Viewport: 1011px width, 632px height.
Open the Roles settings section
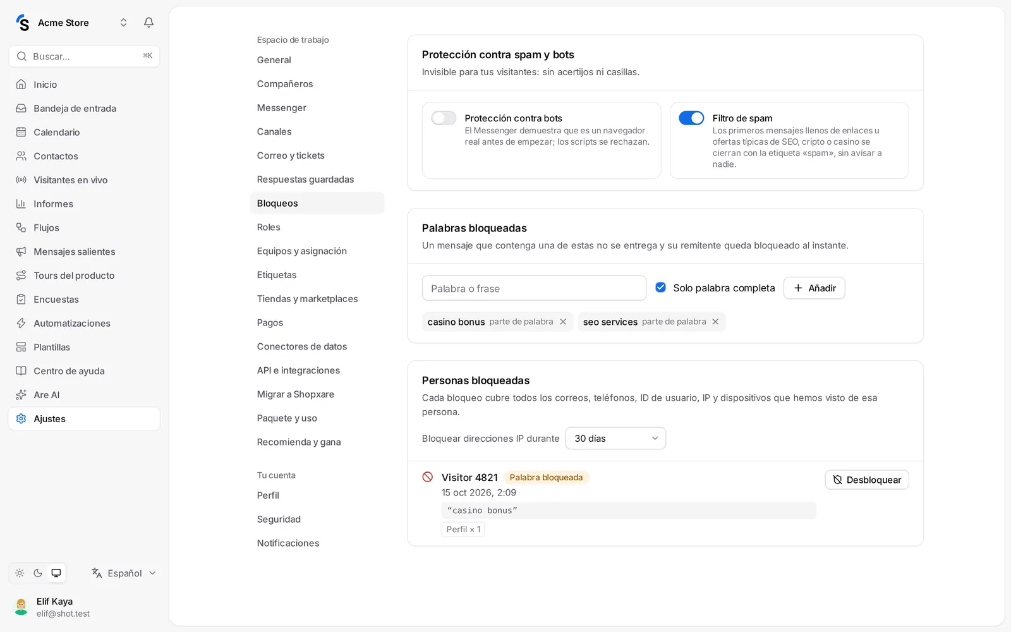tap(317, 227)
